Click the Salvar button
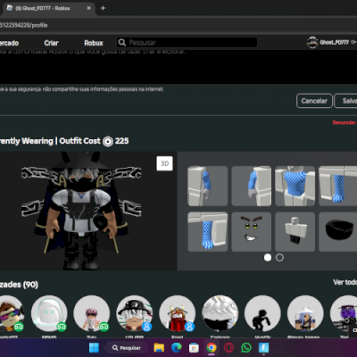The image size is (357, 357). click(345, 101)
